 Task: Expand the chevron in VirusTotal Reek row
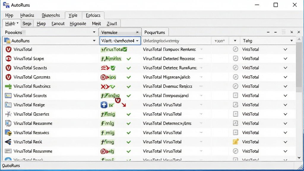click(x=285, y=142)
